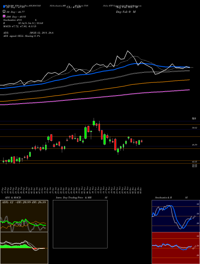Click the magenta 200 Day legend swatch
This screenshot has height=264, width=200.
coord(4,16)
